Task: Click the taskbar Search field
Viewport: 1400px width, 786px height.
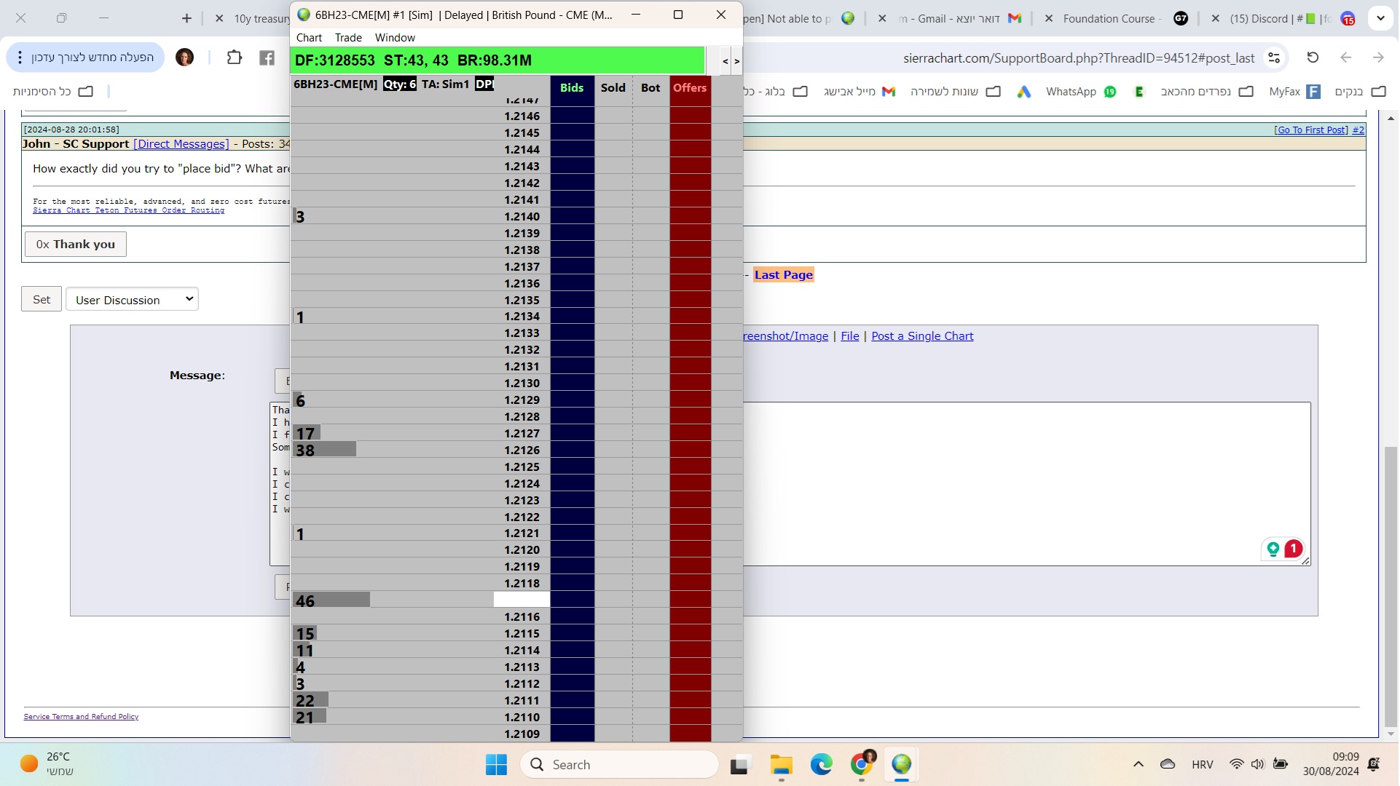Action: [619, 765]
